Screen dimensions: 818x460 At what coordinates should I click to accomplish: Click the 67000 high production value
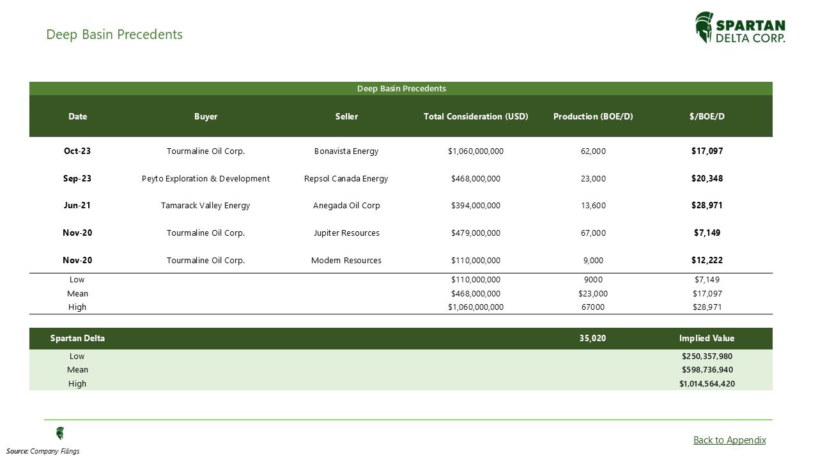(x=593, y=307)
